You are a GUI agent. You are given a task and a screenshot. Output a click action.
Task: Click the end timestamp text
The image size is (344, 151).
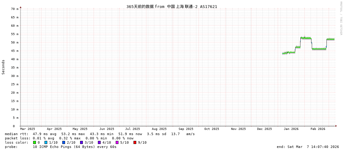308,147
